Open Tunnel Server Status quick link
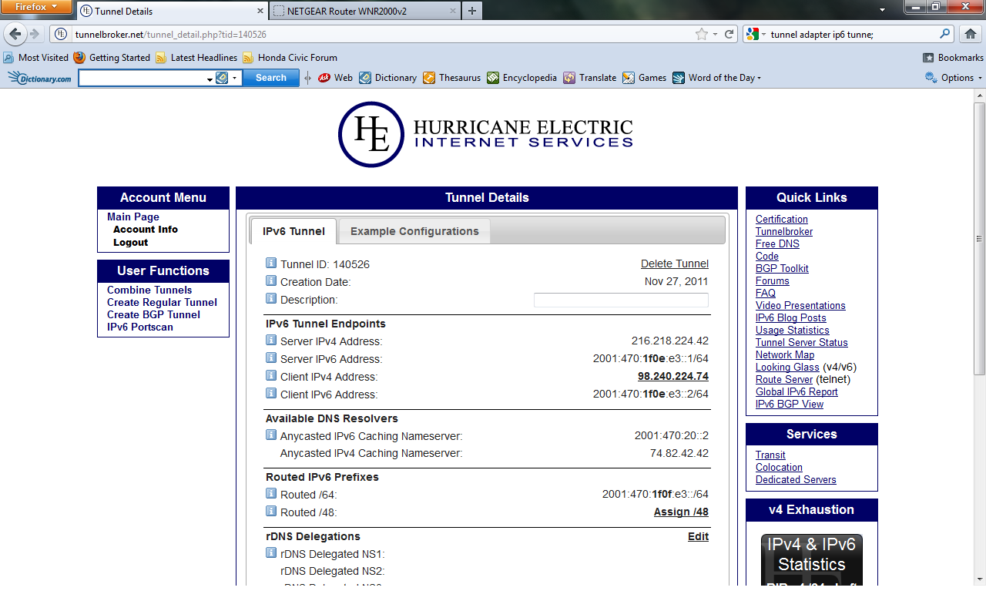986x601 pixels. 801,342
